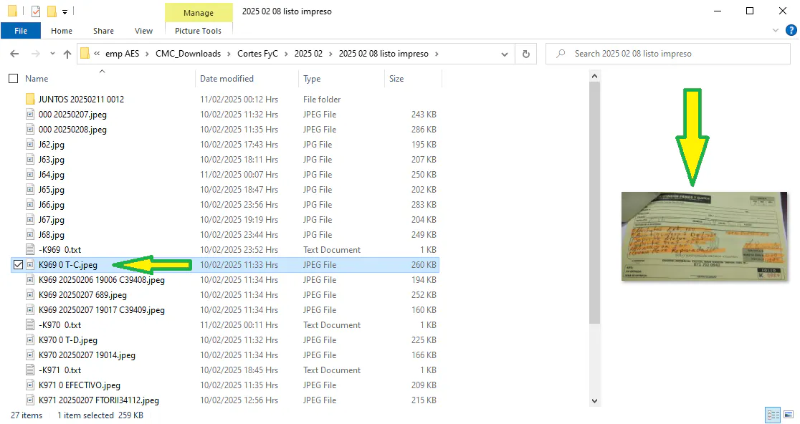
Task: Select the J68.jpg file icon
Action: tap(30, 234)
